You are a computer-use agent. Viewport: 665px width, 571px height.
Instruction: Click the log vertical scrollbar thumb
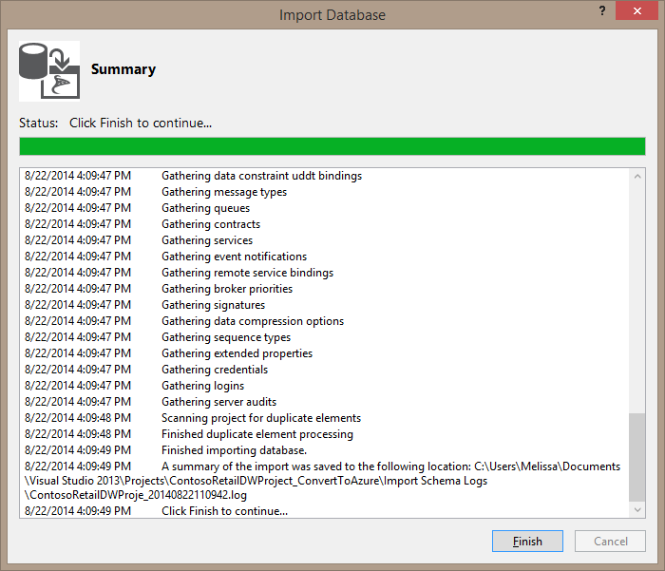[637, 457]
